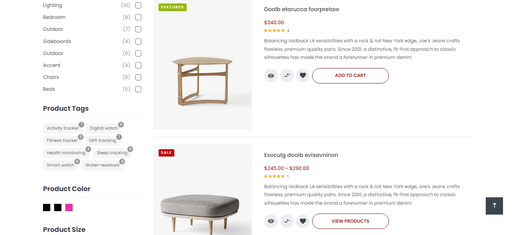Toggle the Beds category filter
513x235 pixels.
coord(138,89)
